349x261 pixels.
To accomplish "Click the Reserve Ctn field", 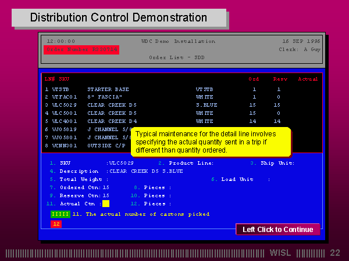I will pos(84,196).
